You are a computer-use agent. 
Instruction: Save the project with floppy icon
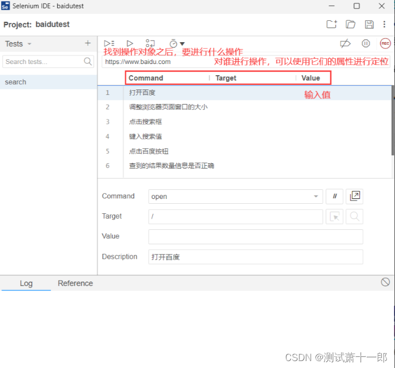point(369,24)
